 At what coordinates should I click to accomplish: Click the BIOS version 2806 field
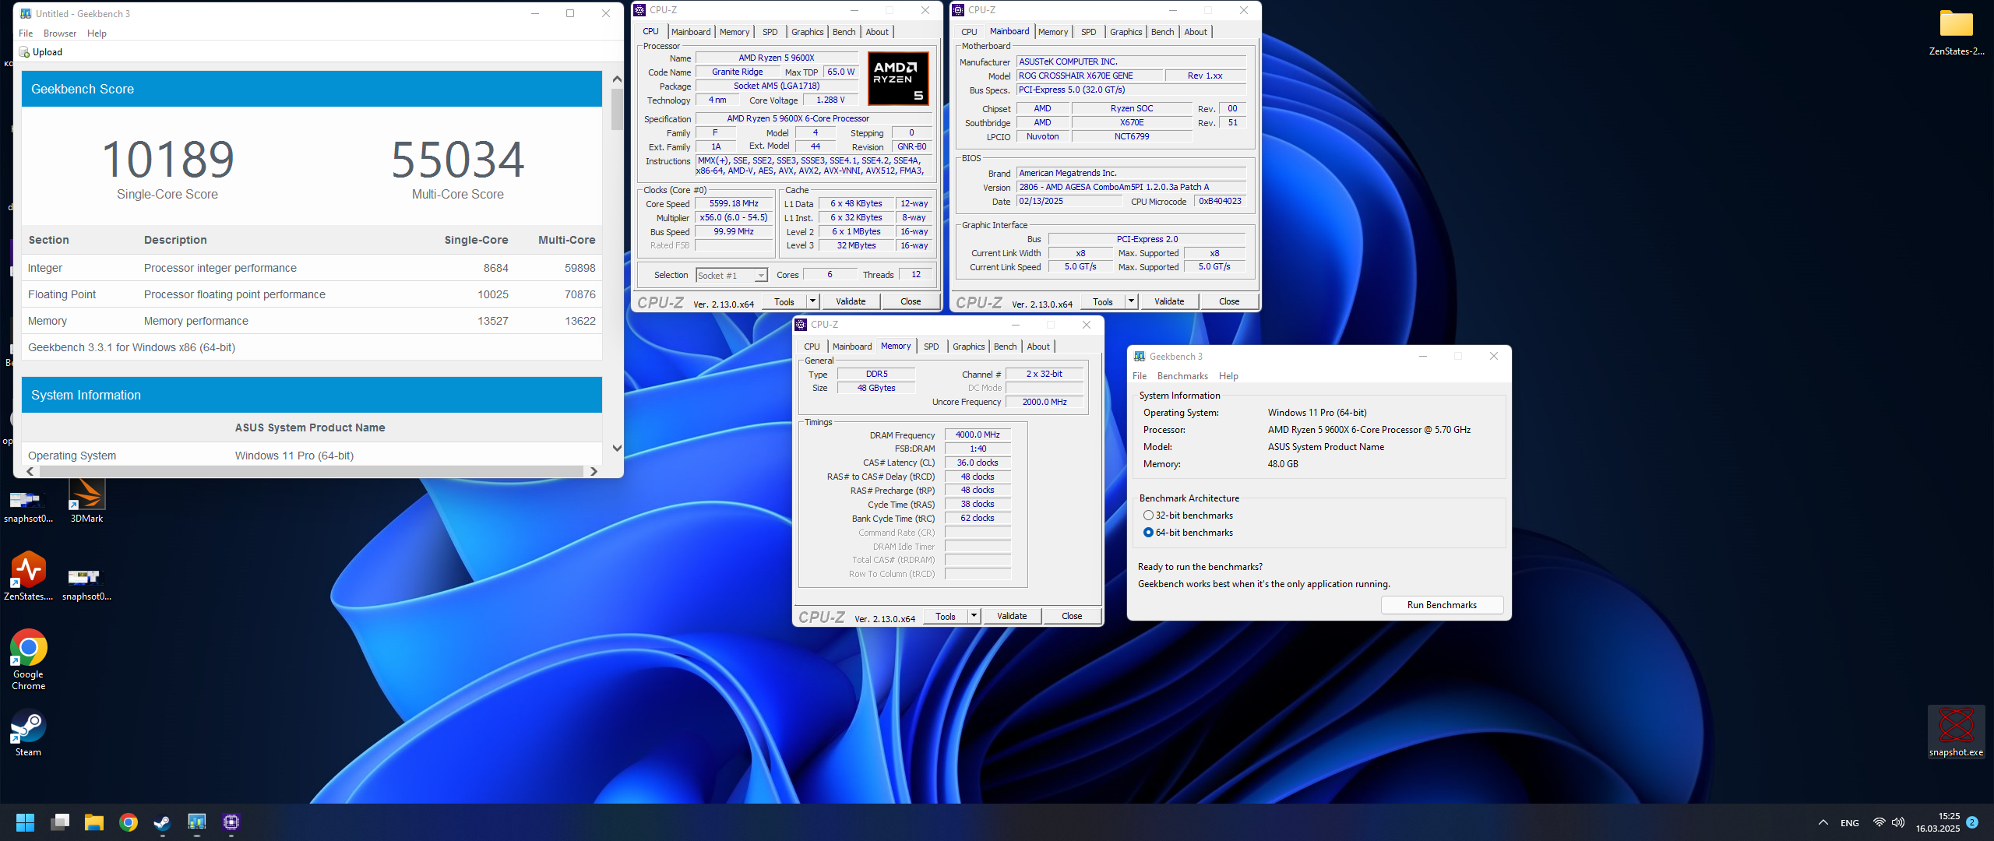tap(1131, 188)
